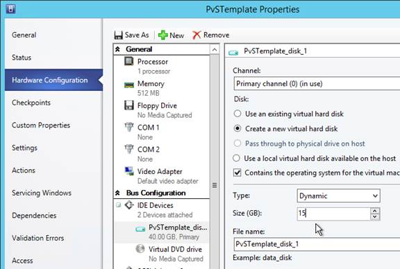Select the Processor hardware icon

[x=129, y=62]
